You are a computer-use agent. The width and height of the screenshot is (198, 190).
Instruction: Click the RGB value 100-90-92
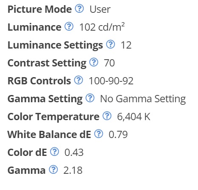111,81
